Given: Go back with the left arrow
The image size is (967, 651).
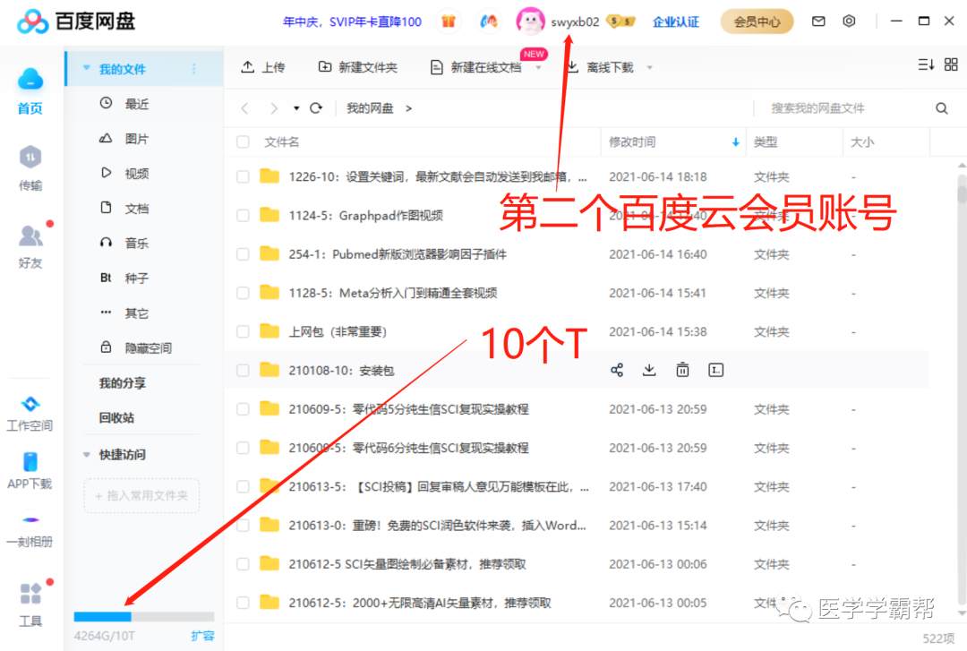Looking at the screenshot, I should coord(244,108).
